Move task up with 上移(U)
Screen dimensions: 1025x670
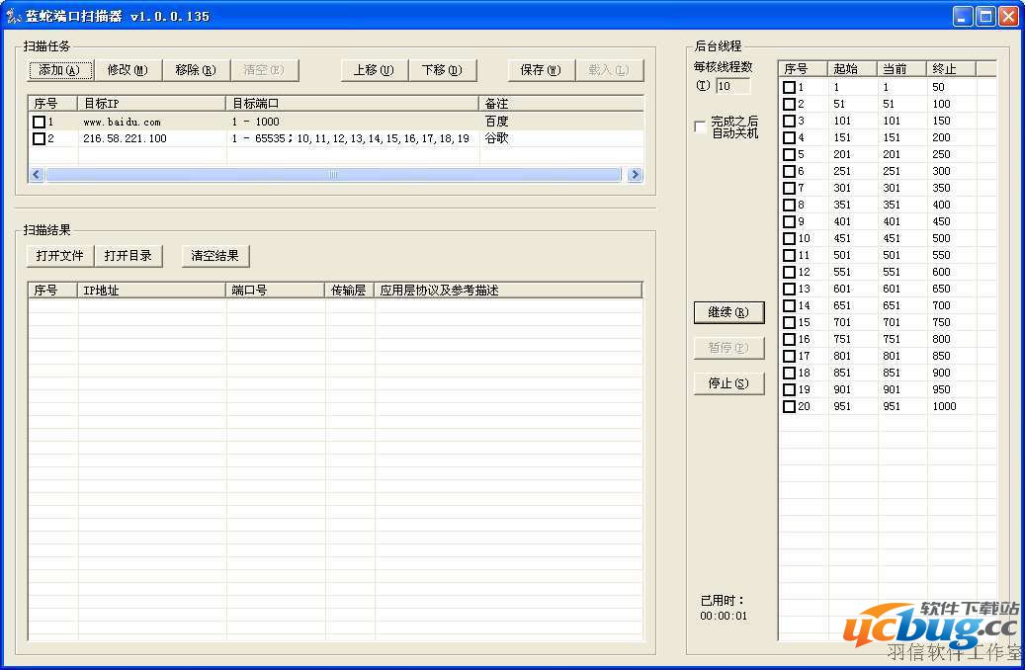pos(374,70)
